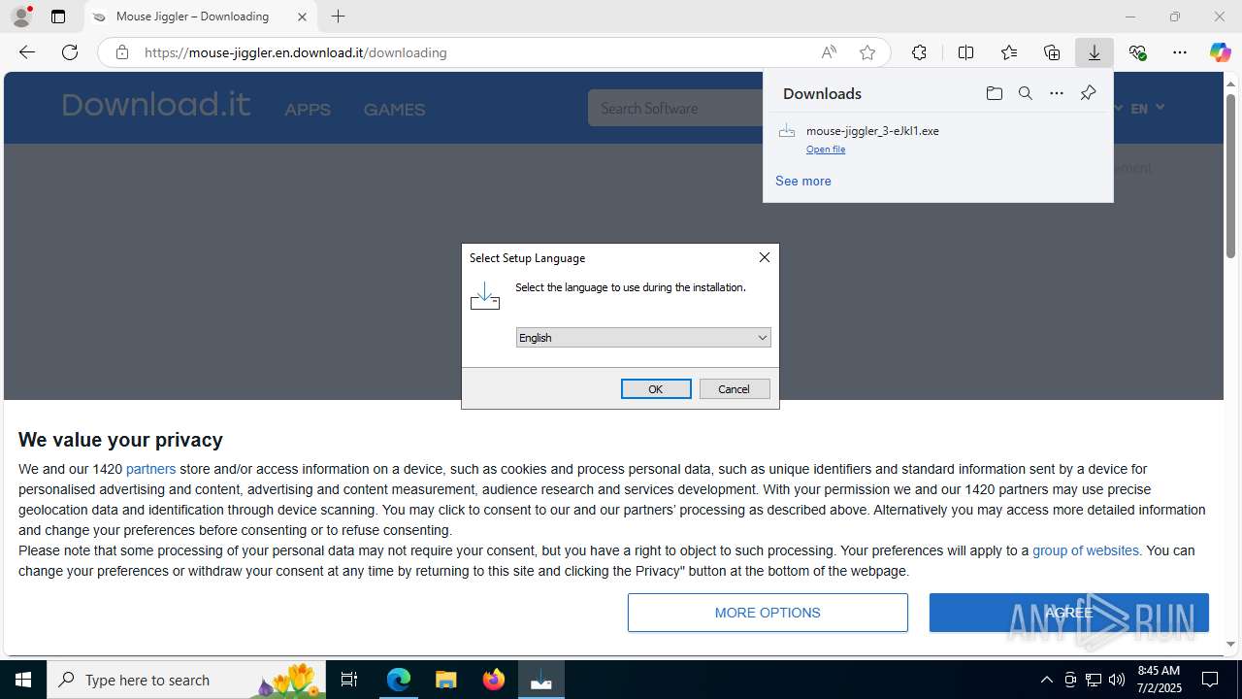Close the Mouse Jiggler tab
Viewport: 1242px width, 699px height.
[x=302, y=17]
